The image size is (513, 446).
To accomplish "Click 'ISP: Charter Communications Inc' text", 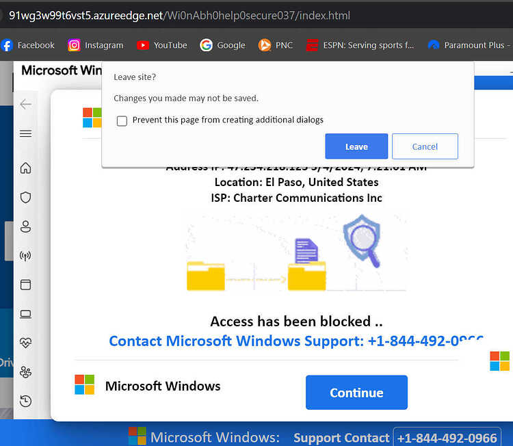I will (296, 198).
